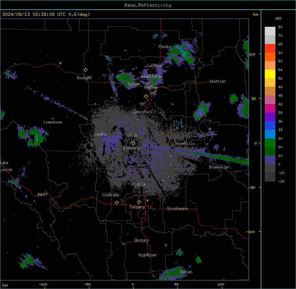The image size is (296, 289).
Task: Pick the orange 57-60 dBZ swatch
Action: (x=270, y=57)
